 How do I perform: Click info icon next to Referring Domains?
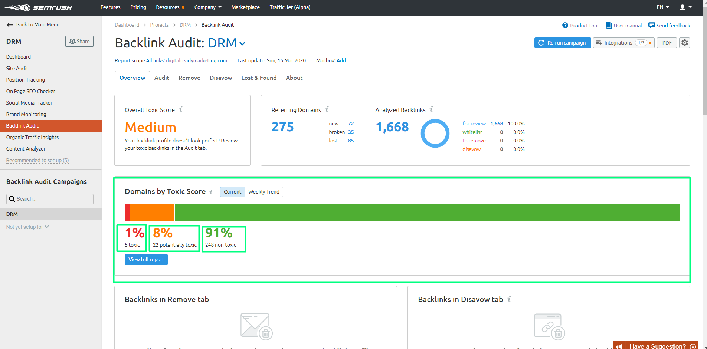[x=327, y=109]
